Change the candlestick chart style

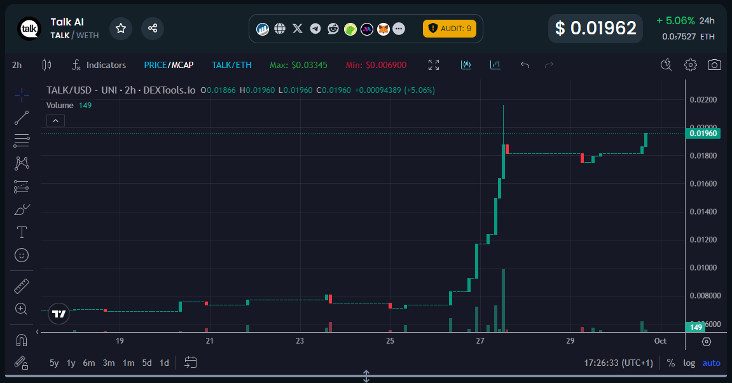[x=46, y=65]
